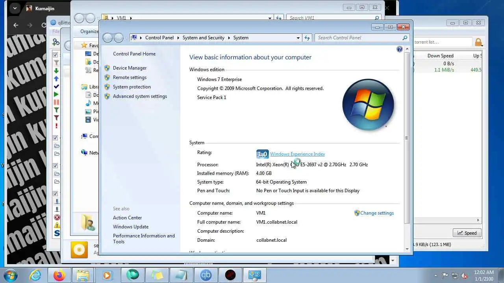Screen dimensions: 504x283
Task: Select System and Security breadcrumb
Action: (x=204, y=38)
